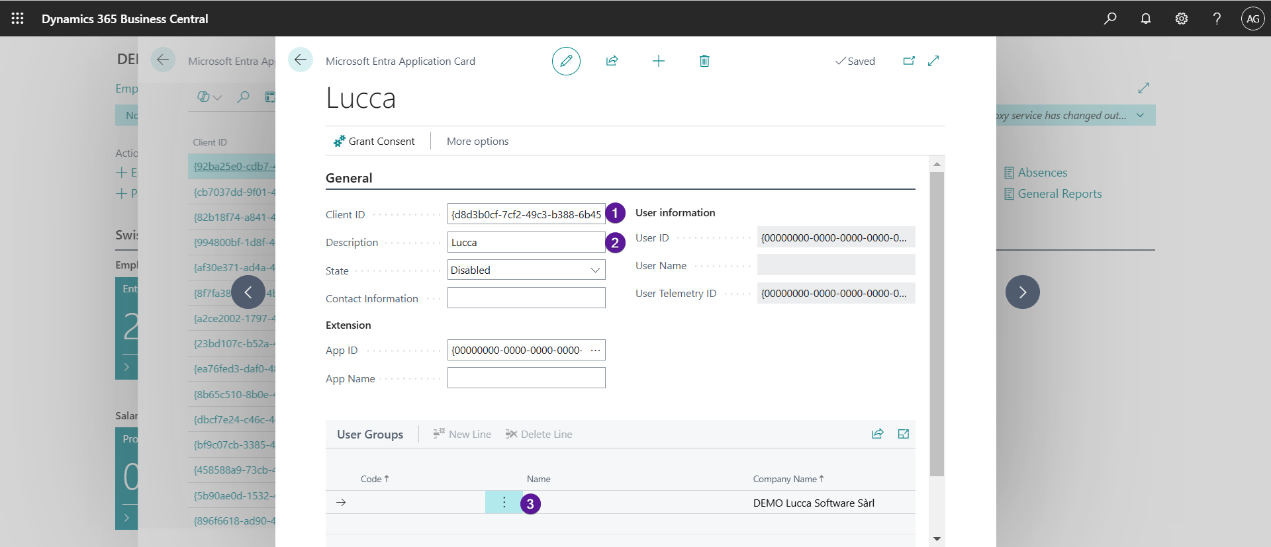Viewport: 1271px width, 547px height.
Task: Open the search magnifier in top bar
Action: pos(1110,19)
